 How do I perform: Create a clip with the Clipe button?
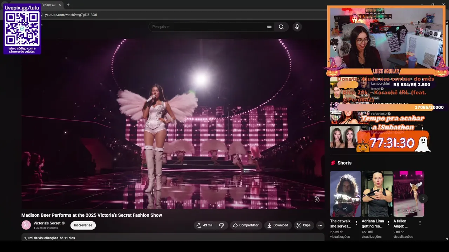[x=303, y=225]
